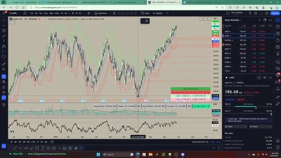The height and width of the screenshot is (158, 281).
Task: Select the crosshair cursor tool
Action: (x=4, y=20)
